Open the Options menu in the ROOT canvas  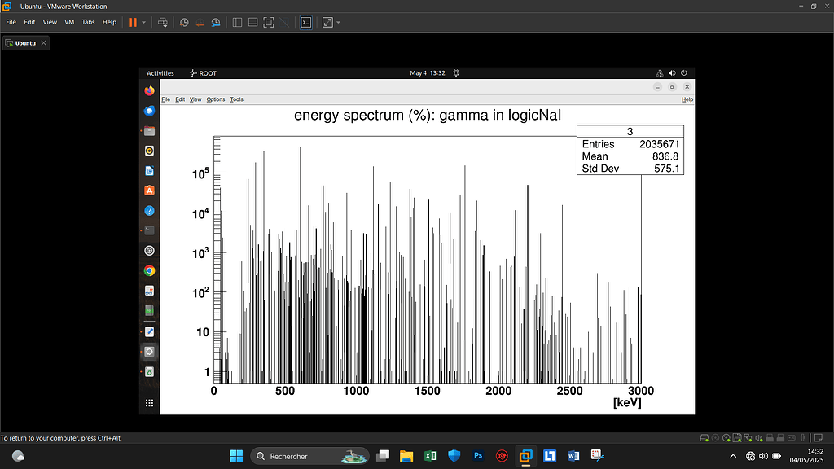215,99
